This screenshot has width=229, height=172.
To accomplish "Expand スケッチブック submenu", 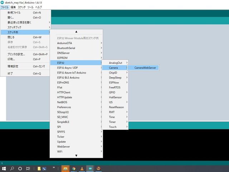I will (25, 27).
